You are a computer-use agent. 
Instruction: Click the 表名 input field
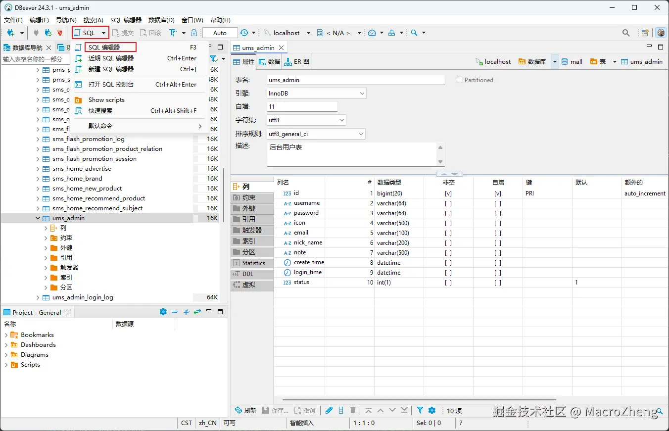tap(356, 80)
